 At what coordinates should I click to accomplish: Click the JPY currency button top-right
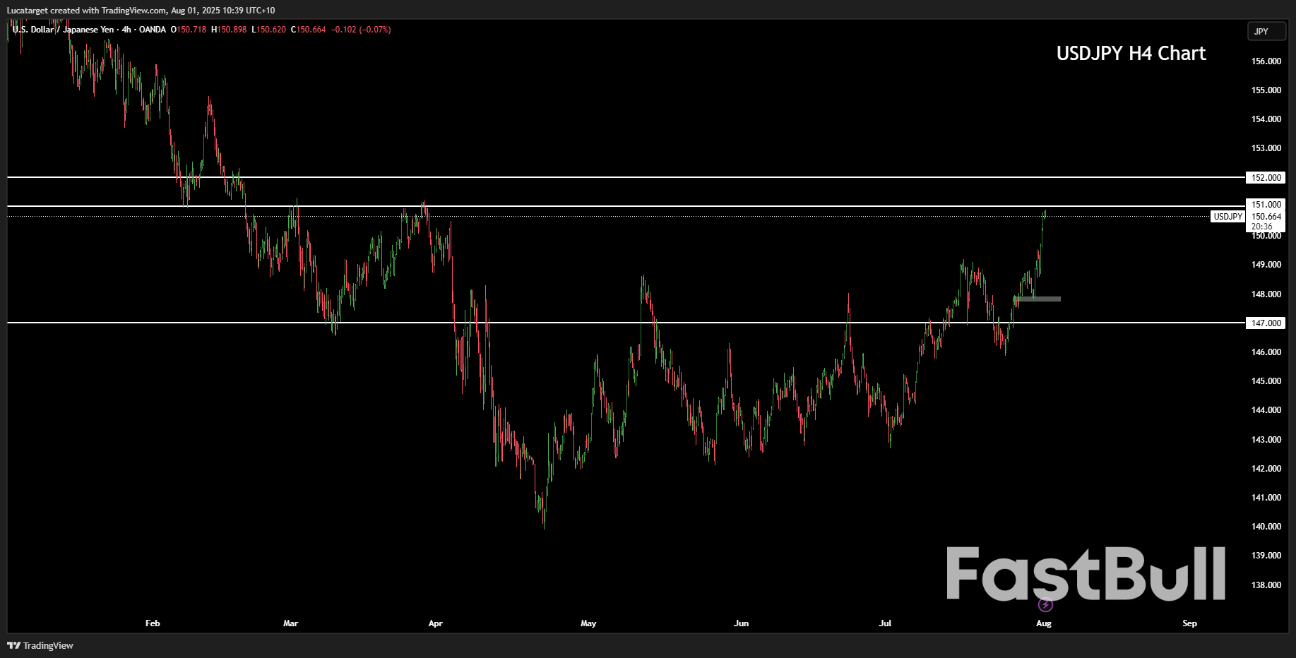(1266, 31)
